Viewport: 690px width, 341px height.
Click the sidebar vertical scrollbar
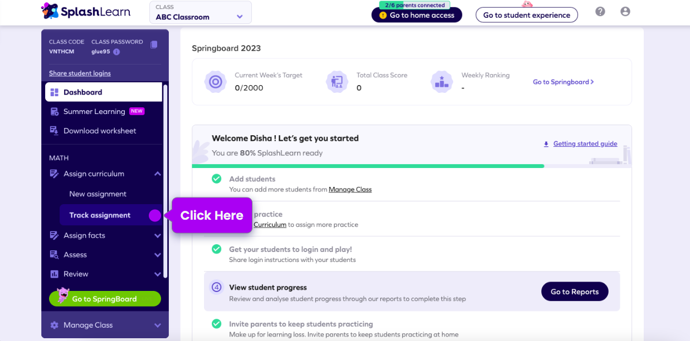click(x=166, y=181)
